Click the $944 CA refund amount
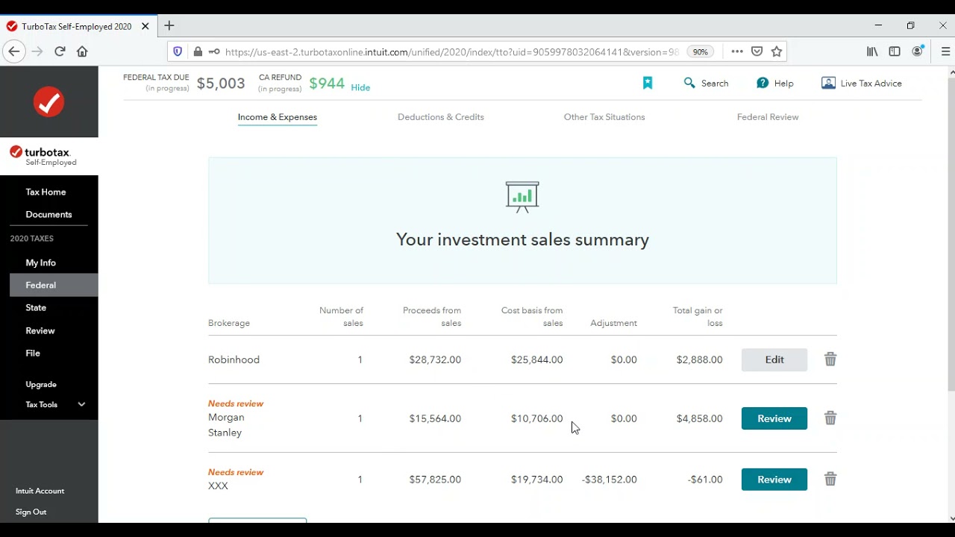This screenshot has height=537, width=955. pos(327,84)
